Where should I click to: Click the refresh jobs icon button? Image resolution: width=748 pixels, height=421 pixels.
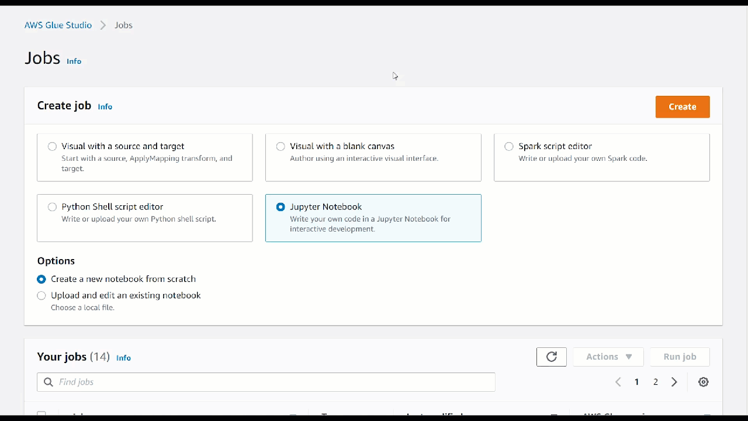(x=551, y=357)
